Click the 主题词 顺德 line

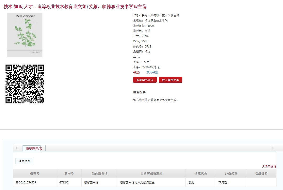(142, 52)
